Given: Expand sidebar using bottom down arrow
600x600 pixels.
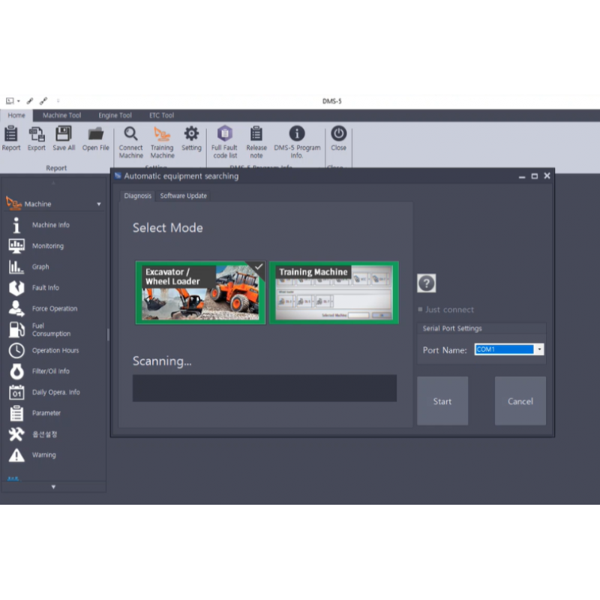Looking at the screenshot, I should [53, 487].
